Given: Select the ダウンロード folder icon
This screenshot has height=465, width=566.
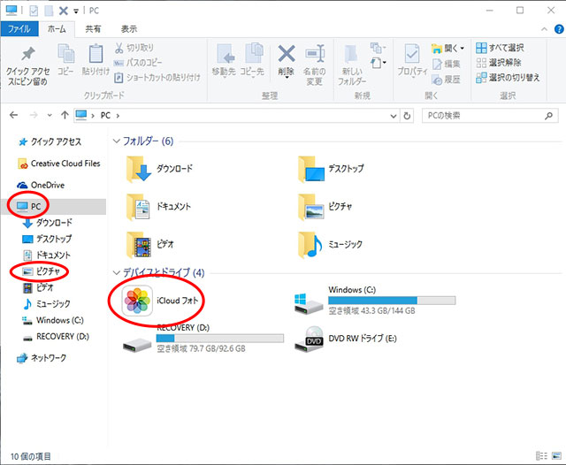Looking at the screenshot, I should tap(139, 169).
